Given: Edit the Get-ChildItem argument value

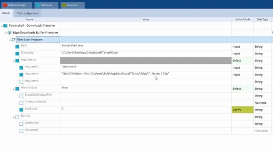Looking at the screenshot, I should (146, 75).
